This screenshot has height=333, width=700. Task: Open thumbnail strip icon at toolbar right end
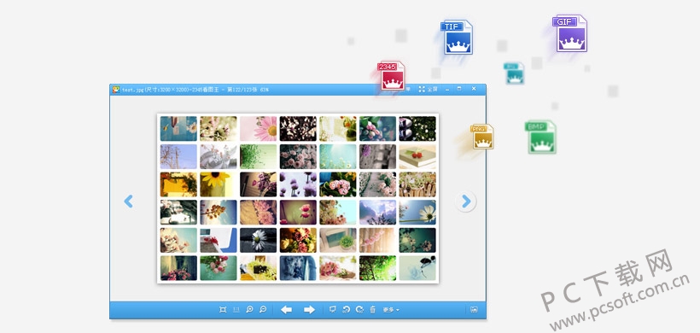pyautogui.click(x=474, y=309)
